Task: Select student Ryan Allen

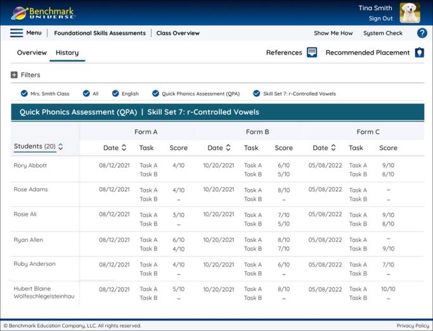Action: (x=29, y=240)
